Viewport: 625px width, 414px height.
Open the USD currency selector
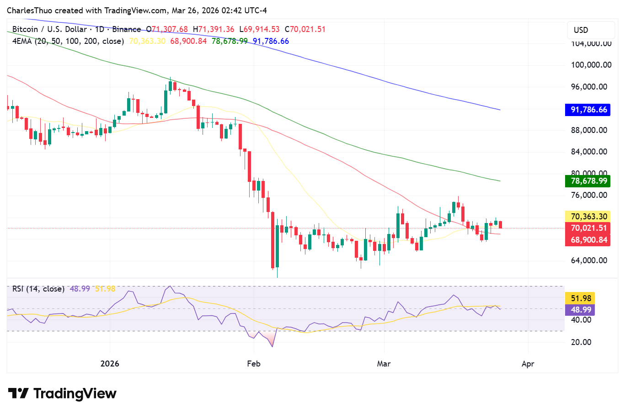tap(590, 30)
